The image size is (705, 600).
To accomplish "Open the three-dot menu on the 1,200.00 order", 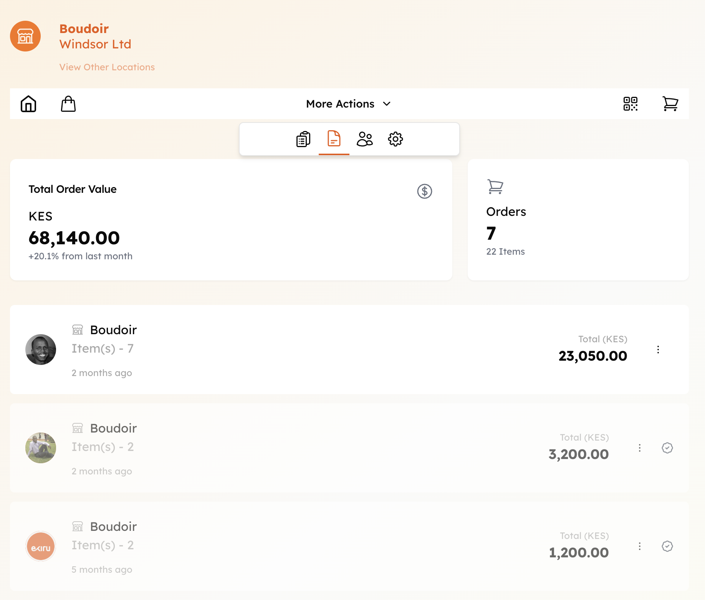I will [x=640, y=546].
